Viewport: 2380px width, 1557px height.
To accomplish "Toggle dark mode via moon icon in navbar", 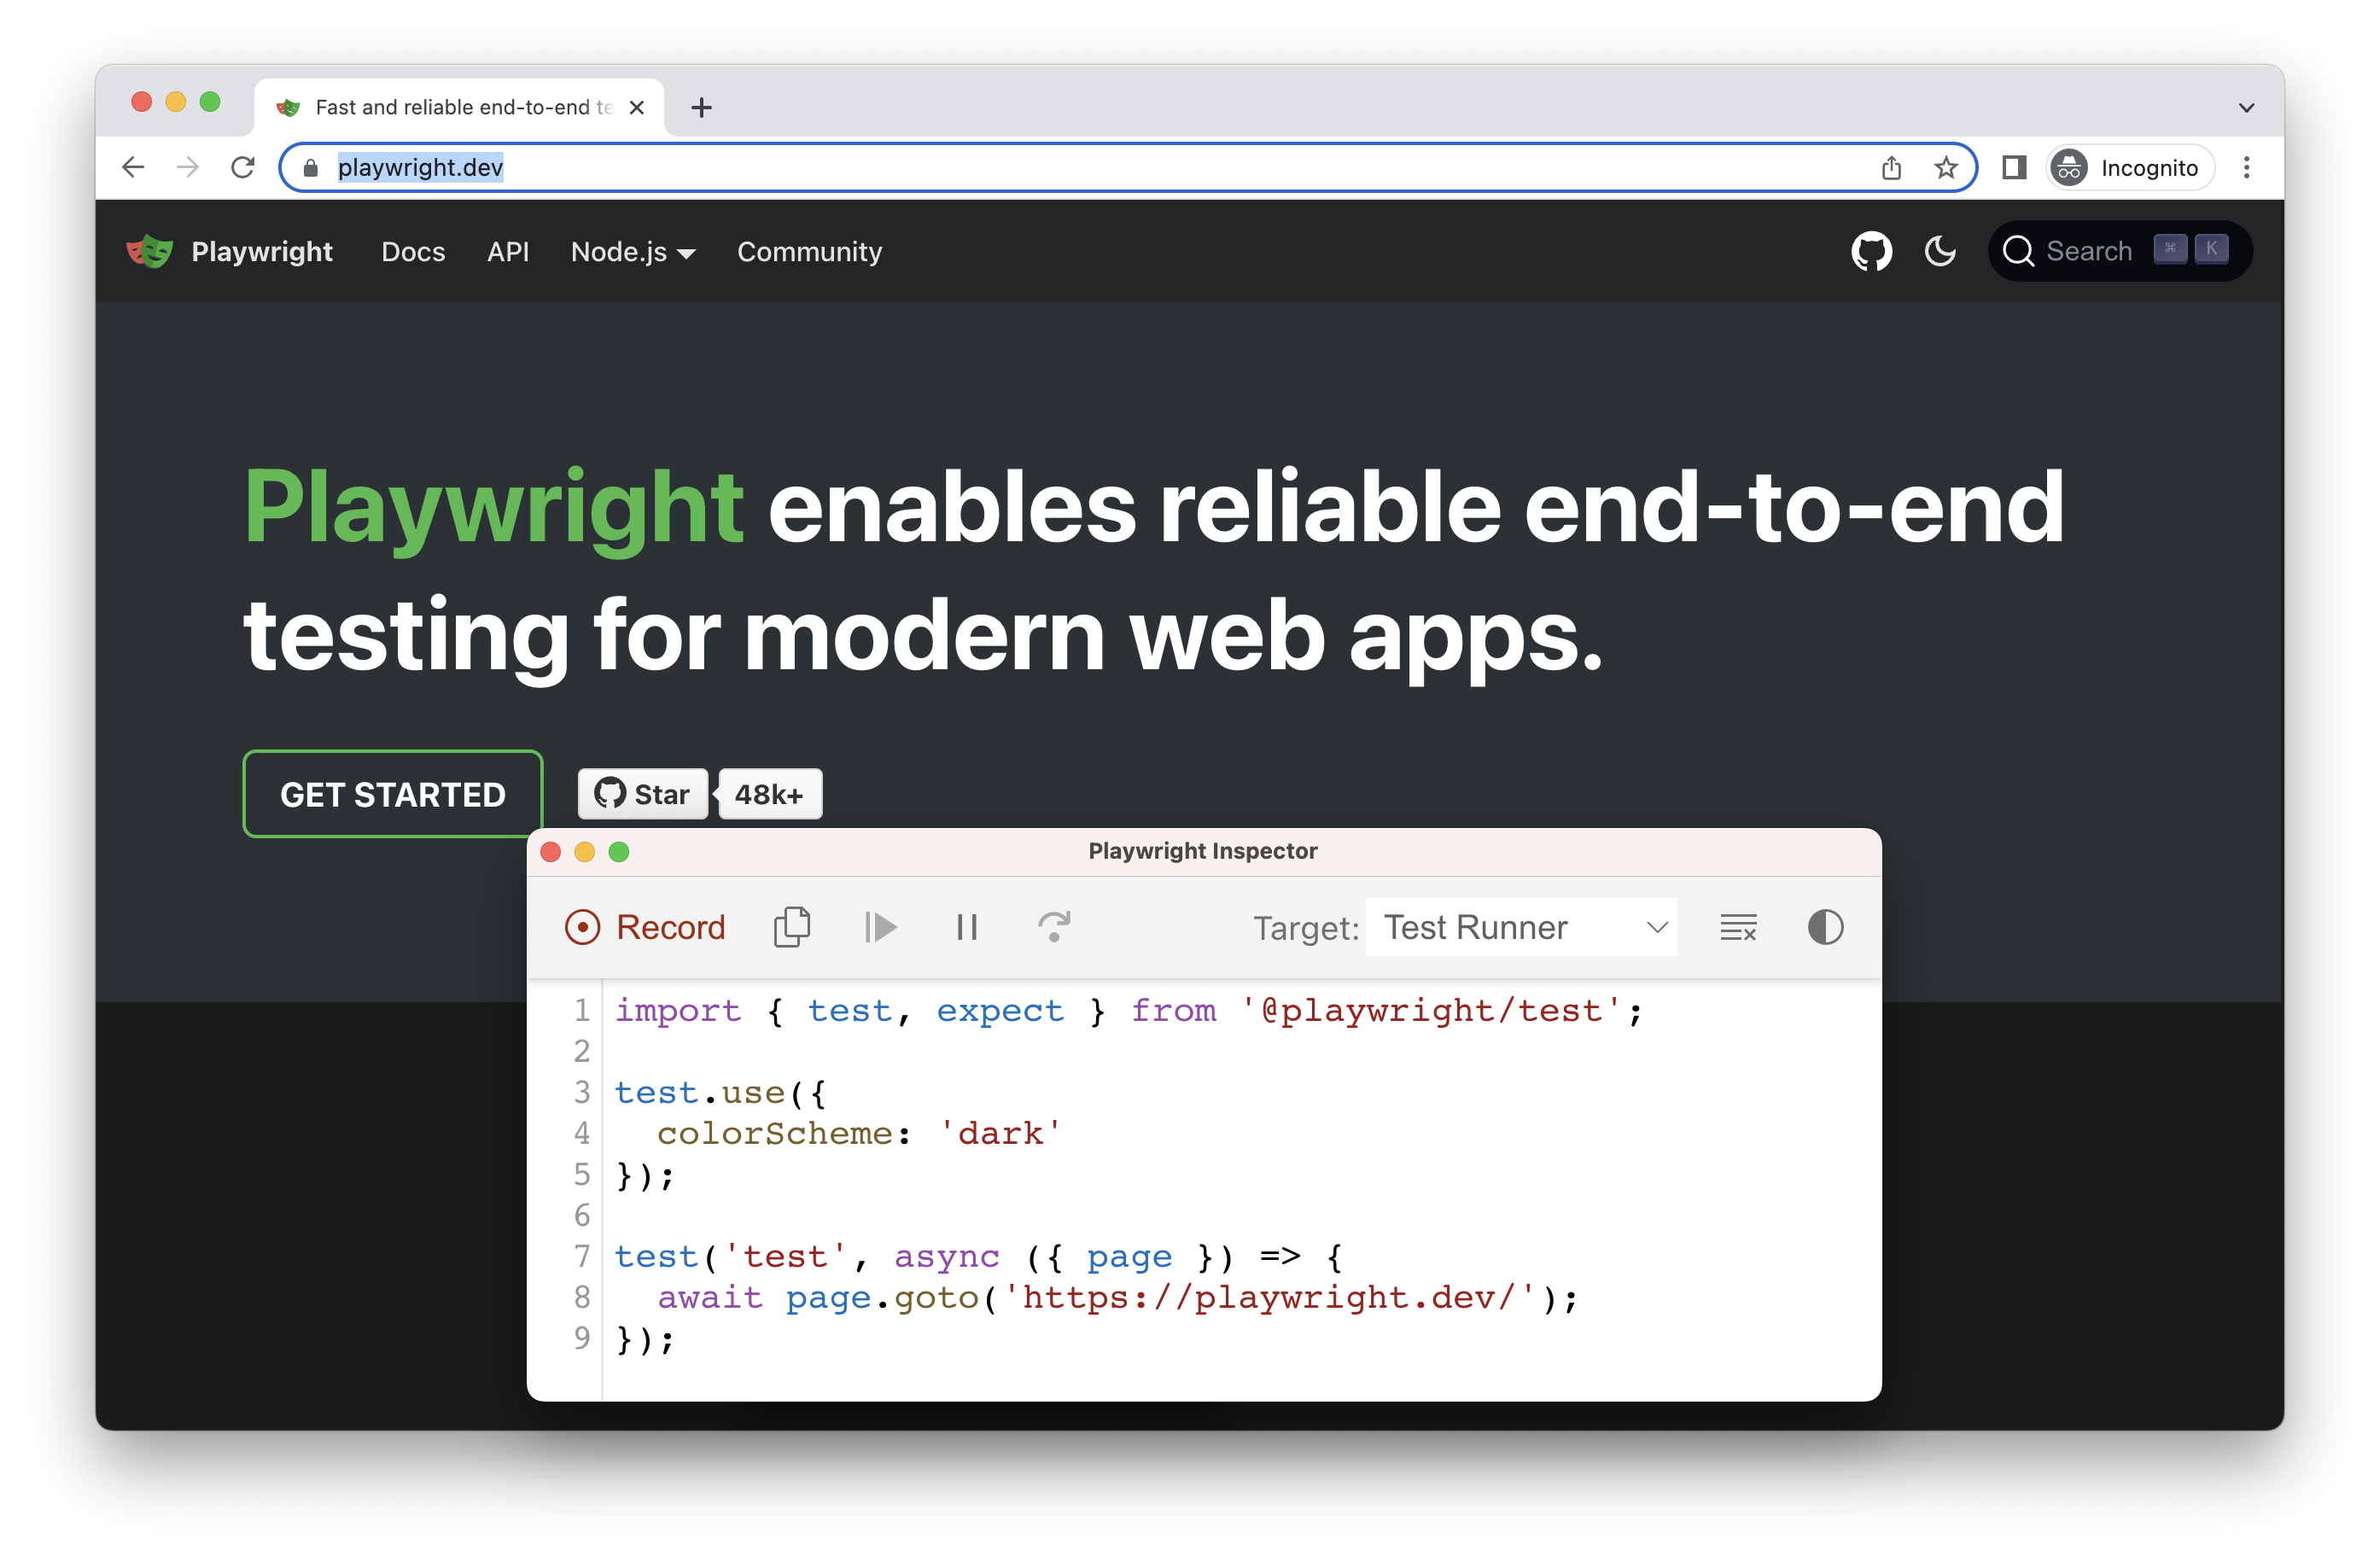I will click(1939, 252).
